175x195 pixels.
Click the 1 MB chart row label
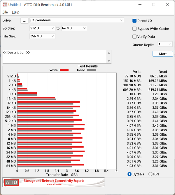pyautogui.click(x=12, y=125)
